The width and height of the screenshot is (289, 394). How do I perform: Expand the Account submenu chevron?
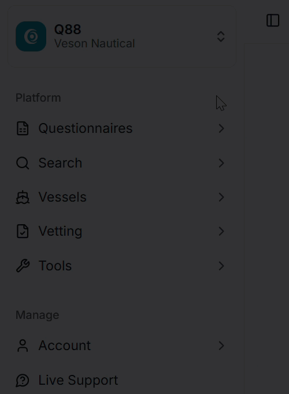coord(221,345)
